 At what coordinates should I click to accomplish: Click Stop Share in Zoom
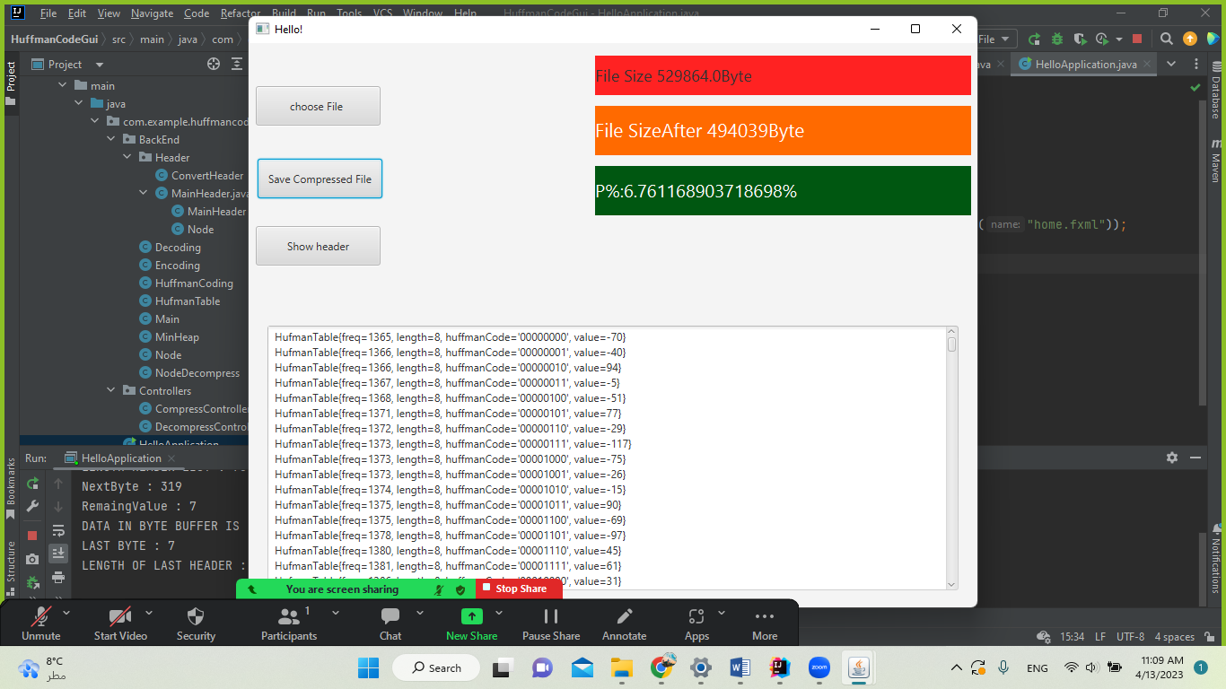(x=519, y=589)
